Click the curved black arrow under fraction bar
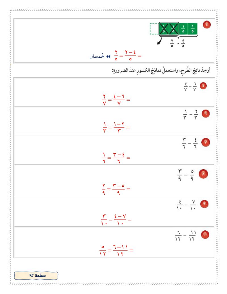This screenshot has width=227, height=294. coord(160,42)
